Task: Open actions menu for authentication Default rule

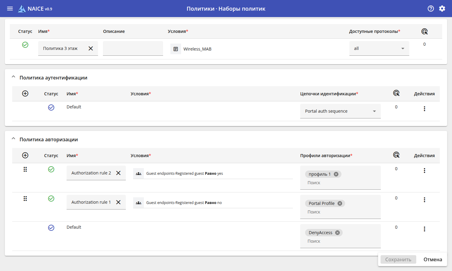Action: coord(424,109)
